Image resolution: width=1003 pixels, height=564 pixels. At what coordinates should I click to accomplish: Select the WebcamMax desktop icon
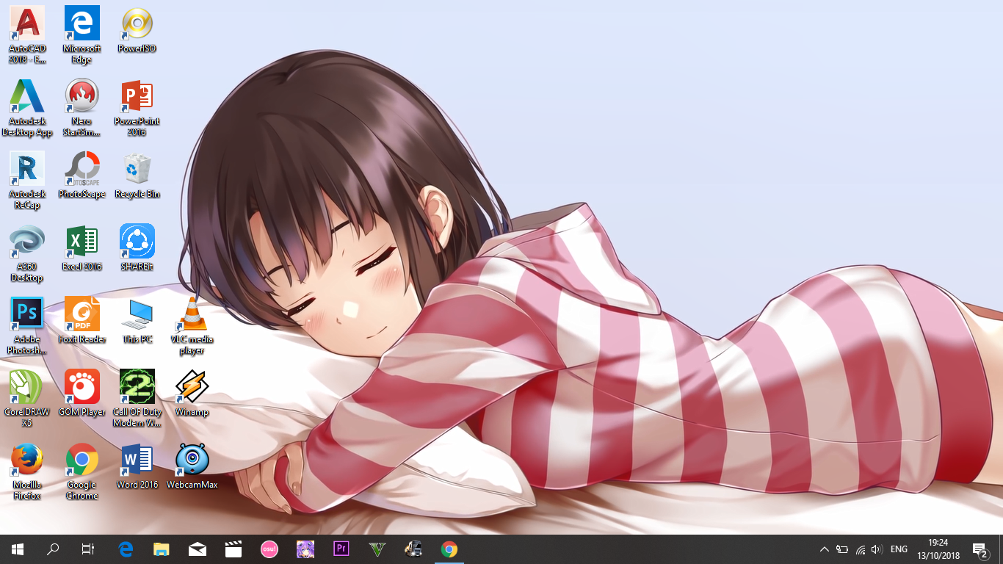coord(192,466)
